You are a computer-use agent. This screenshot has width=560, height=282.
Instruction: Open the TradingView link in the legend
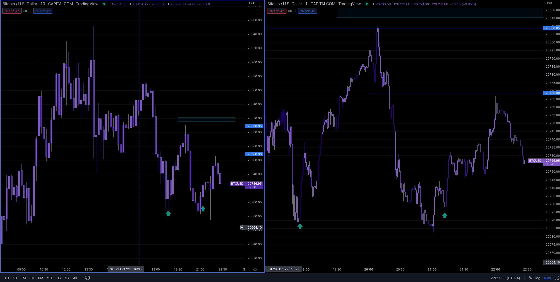87,4
